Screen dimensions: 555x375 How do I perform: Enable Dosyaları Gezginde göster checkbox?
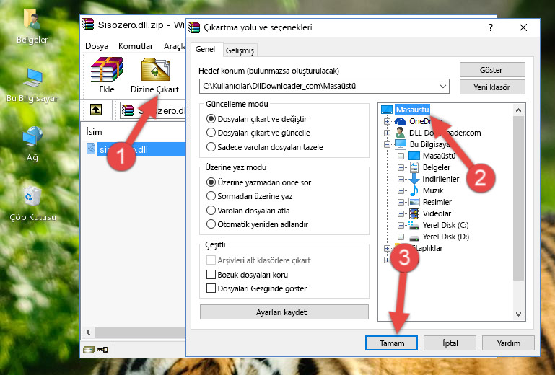point(211,288)
